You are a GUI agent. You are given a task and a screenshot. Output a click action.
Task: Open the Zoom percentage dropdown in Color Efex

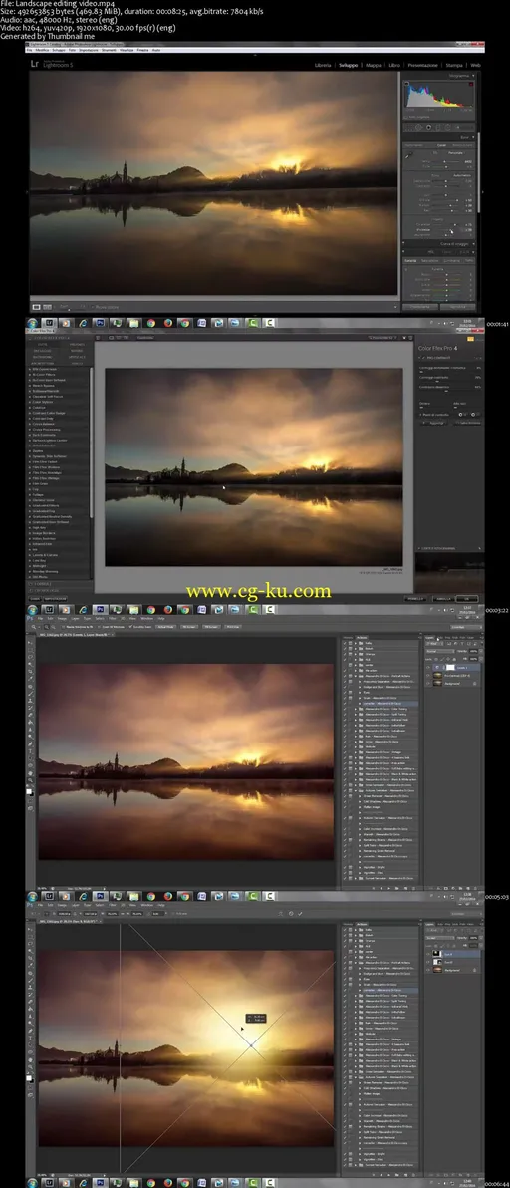[383, 338]
